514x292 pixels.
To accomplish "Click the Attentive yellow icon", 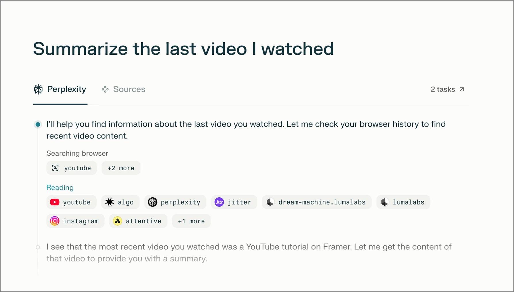I will [118, 221].
